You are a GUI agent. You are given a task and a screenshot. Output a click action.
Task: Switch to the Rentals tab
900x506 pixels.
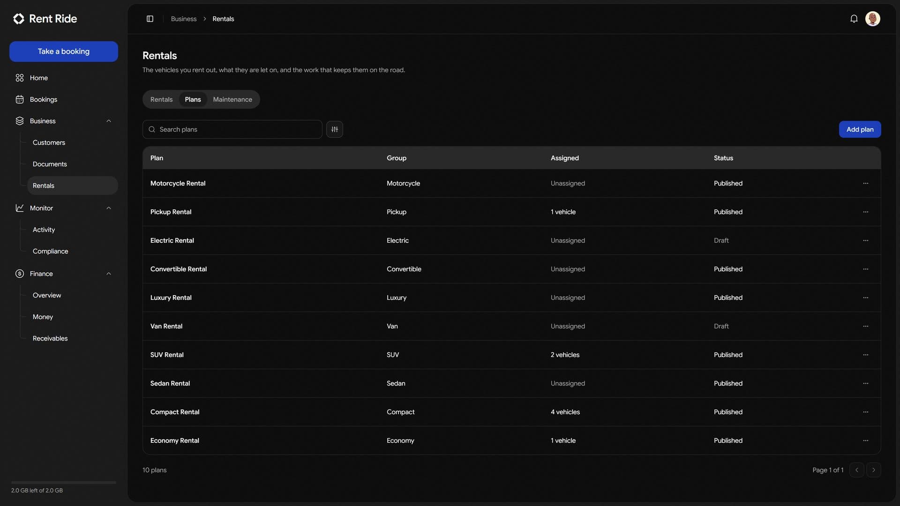[161, 99]
